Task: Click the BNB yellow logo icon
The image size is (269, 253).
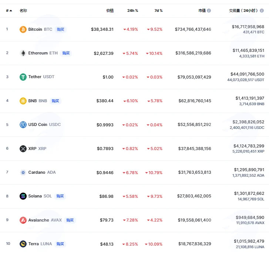Action: (23, 101)
